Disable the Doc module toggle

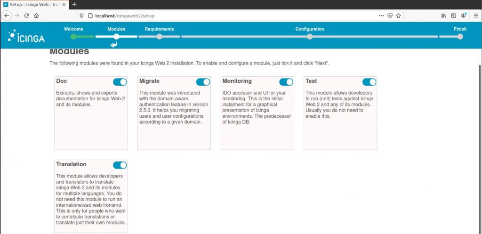[x=120, y=82]
